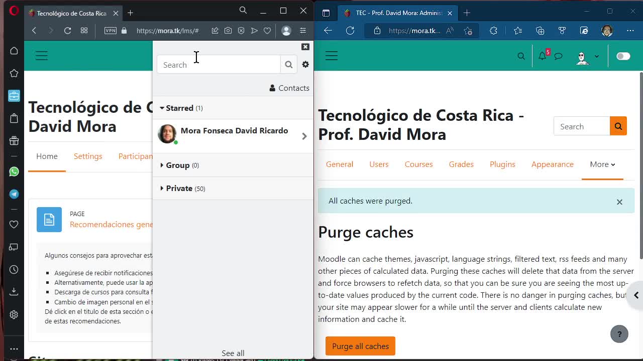
Task: Select Settings tab in Opera Moodle
Action: pyautogui.click(x=88, y=156)
